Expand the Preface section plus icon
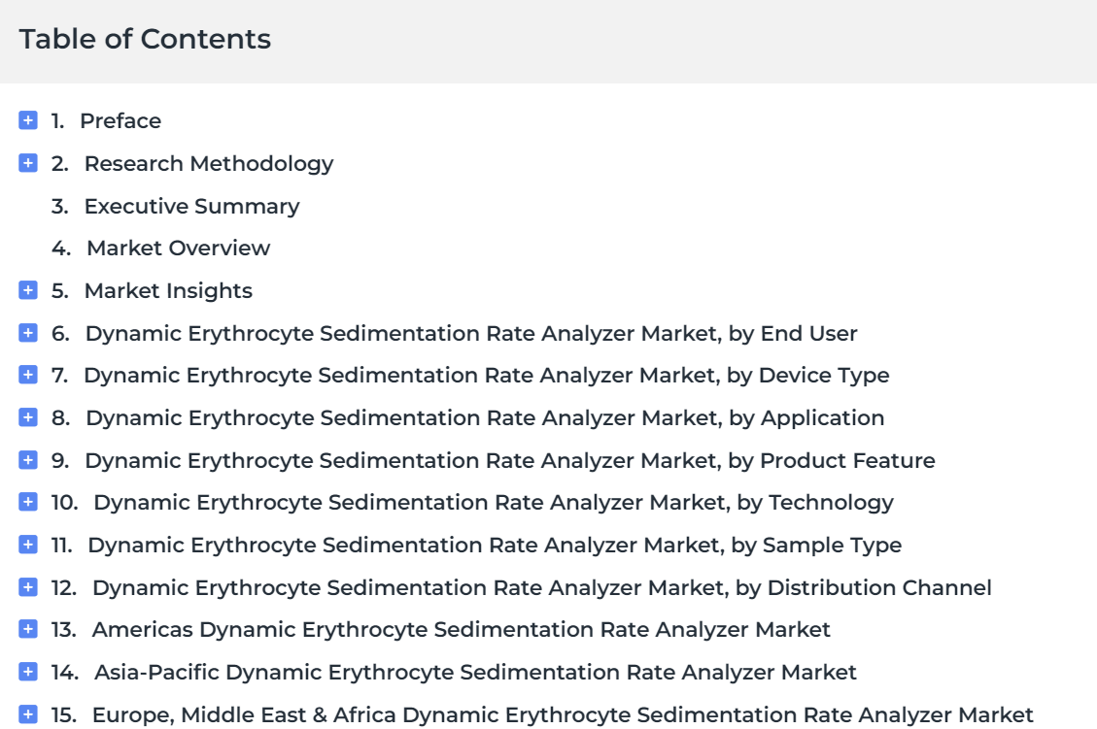Viewport: 1097px width, 729px height. click(28, 120)
